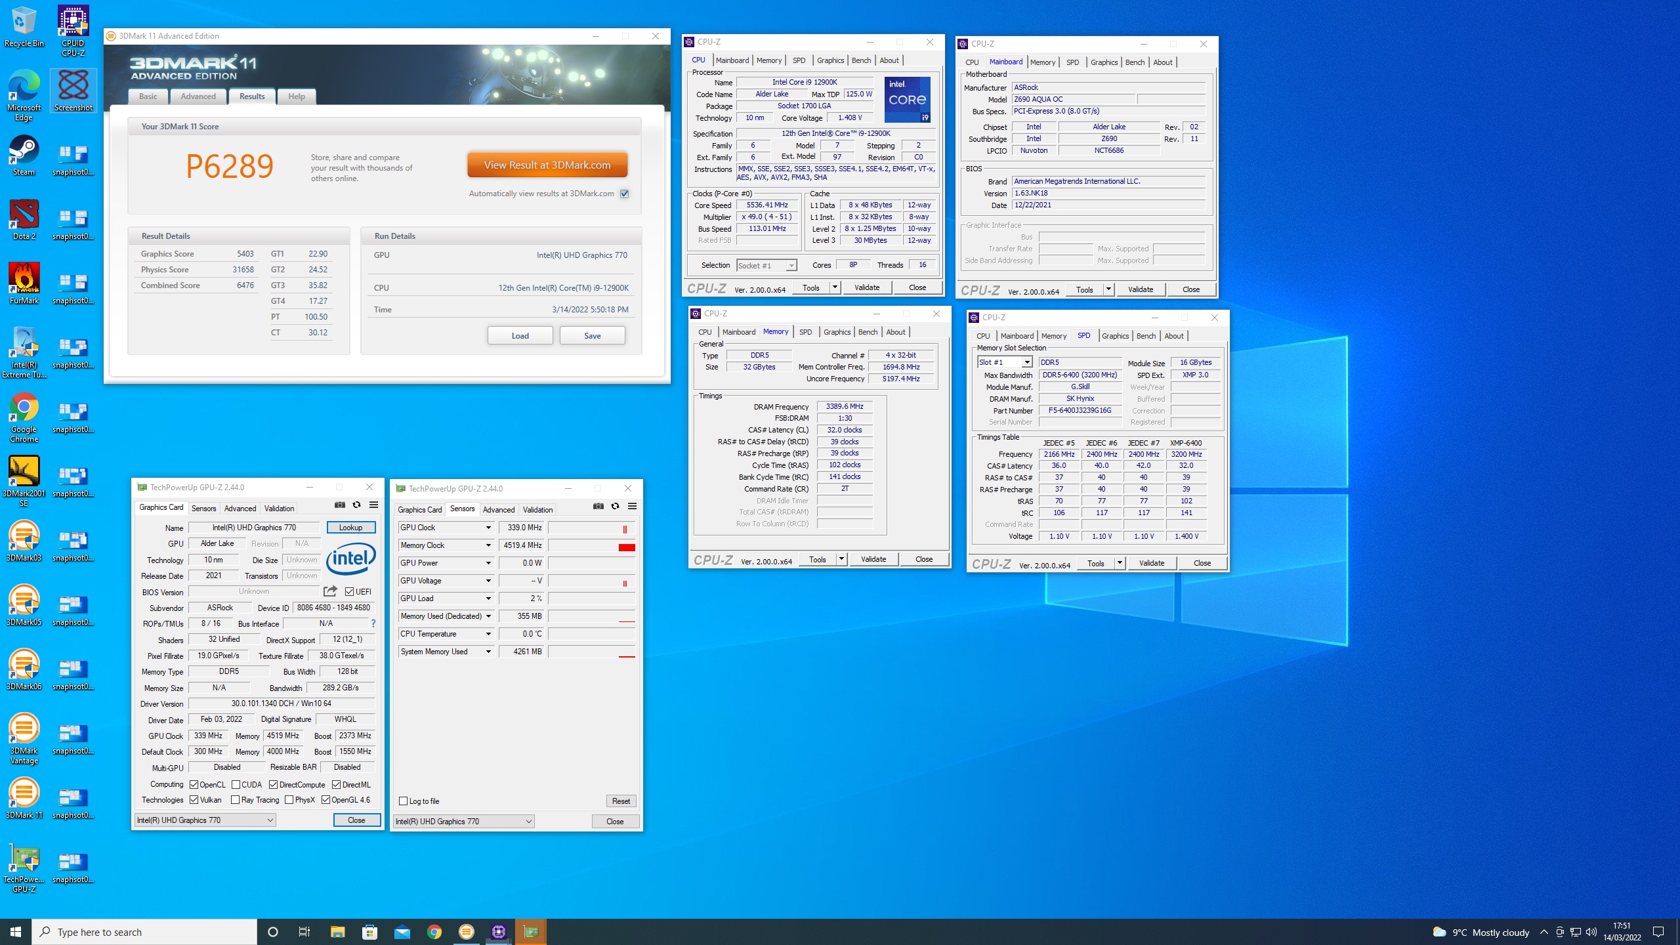Open FurMark desktop shortcut
Viewport: 1680px width, 945px height.
tap(24, 284)
